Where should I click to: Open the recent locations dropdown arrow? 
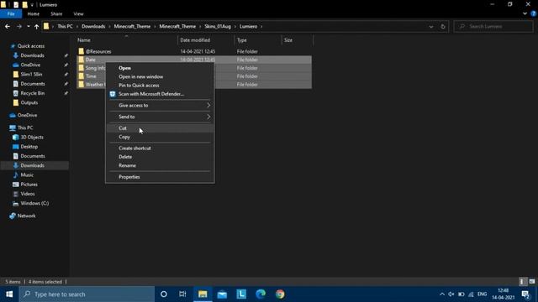[28, 26]
